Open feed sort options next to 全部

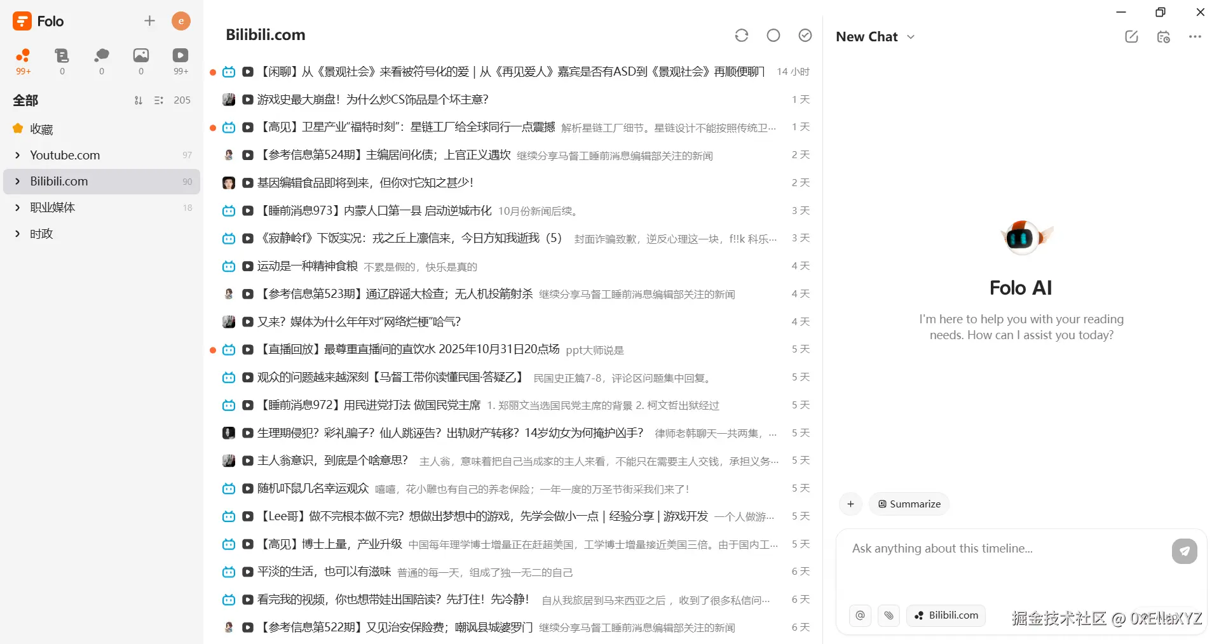tap(138, 100)
